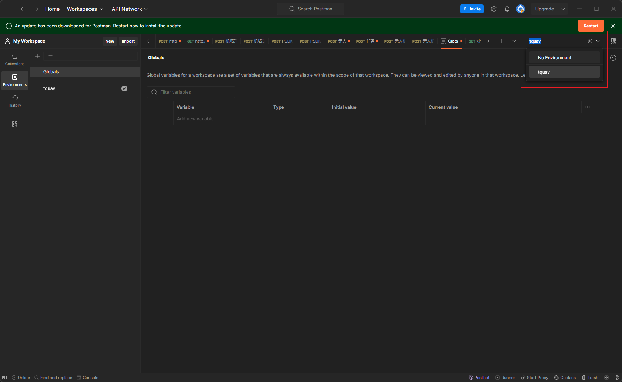Select No Environment option

tap(564, 57)
